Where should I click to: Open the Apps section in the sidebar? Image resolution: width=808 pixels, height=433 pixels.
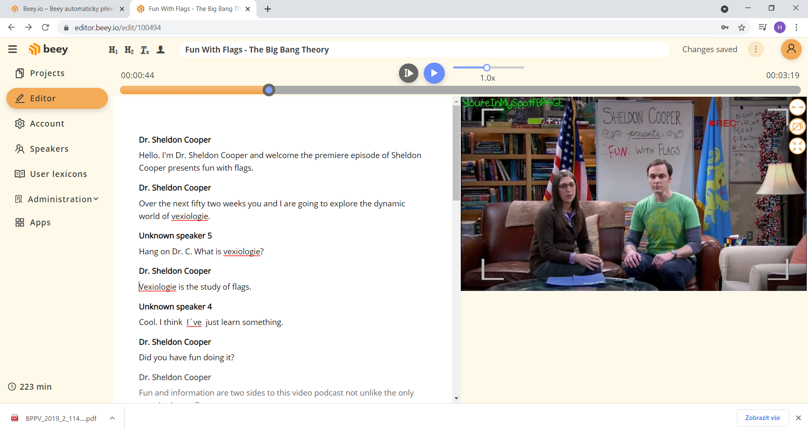[40, 222]
